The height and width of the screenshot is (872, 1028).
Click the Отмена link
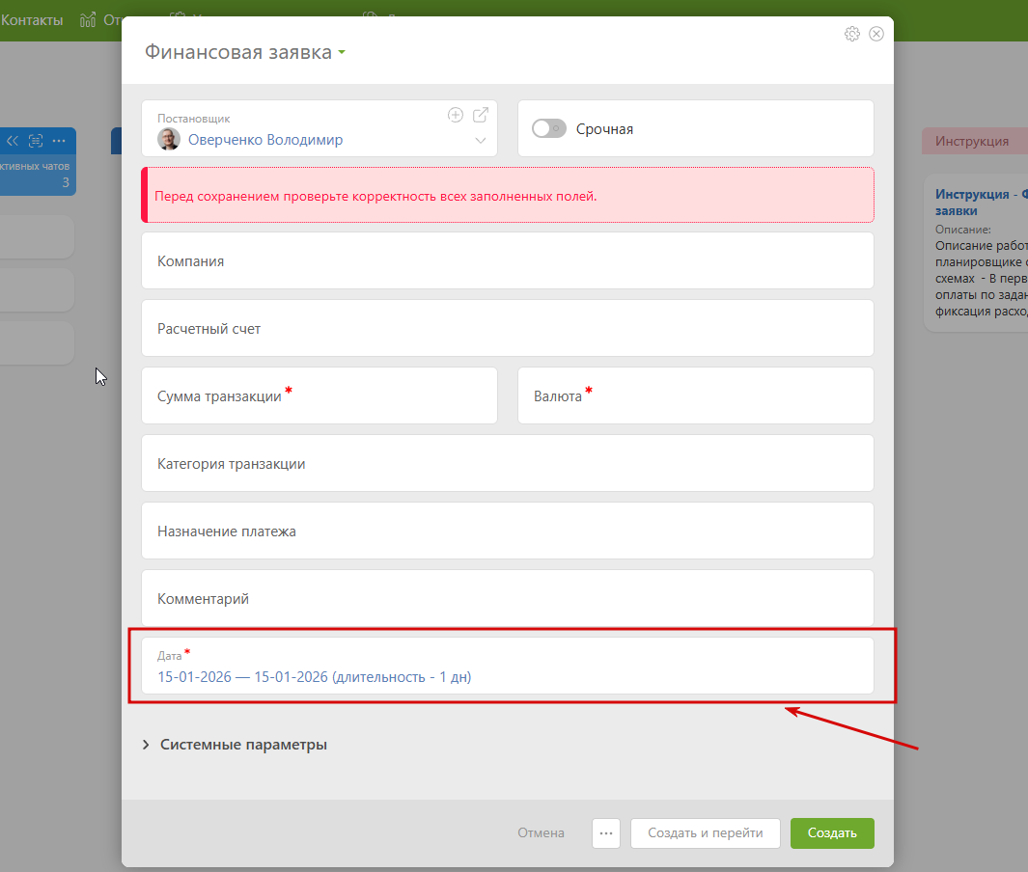[541, 832]
